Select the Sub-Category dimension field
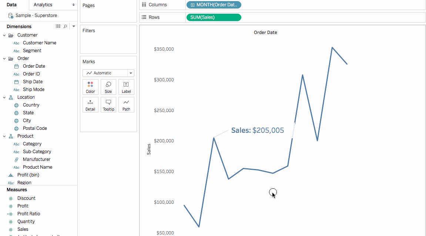 coord(37,152)
